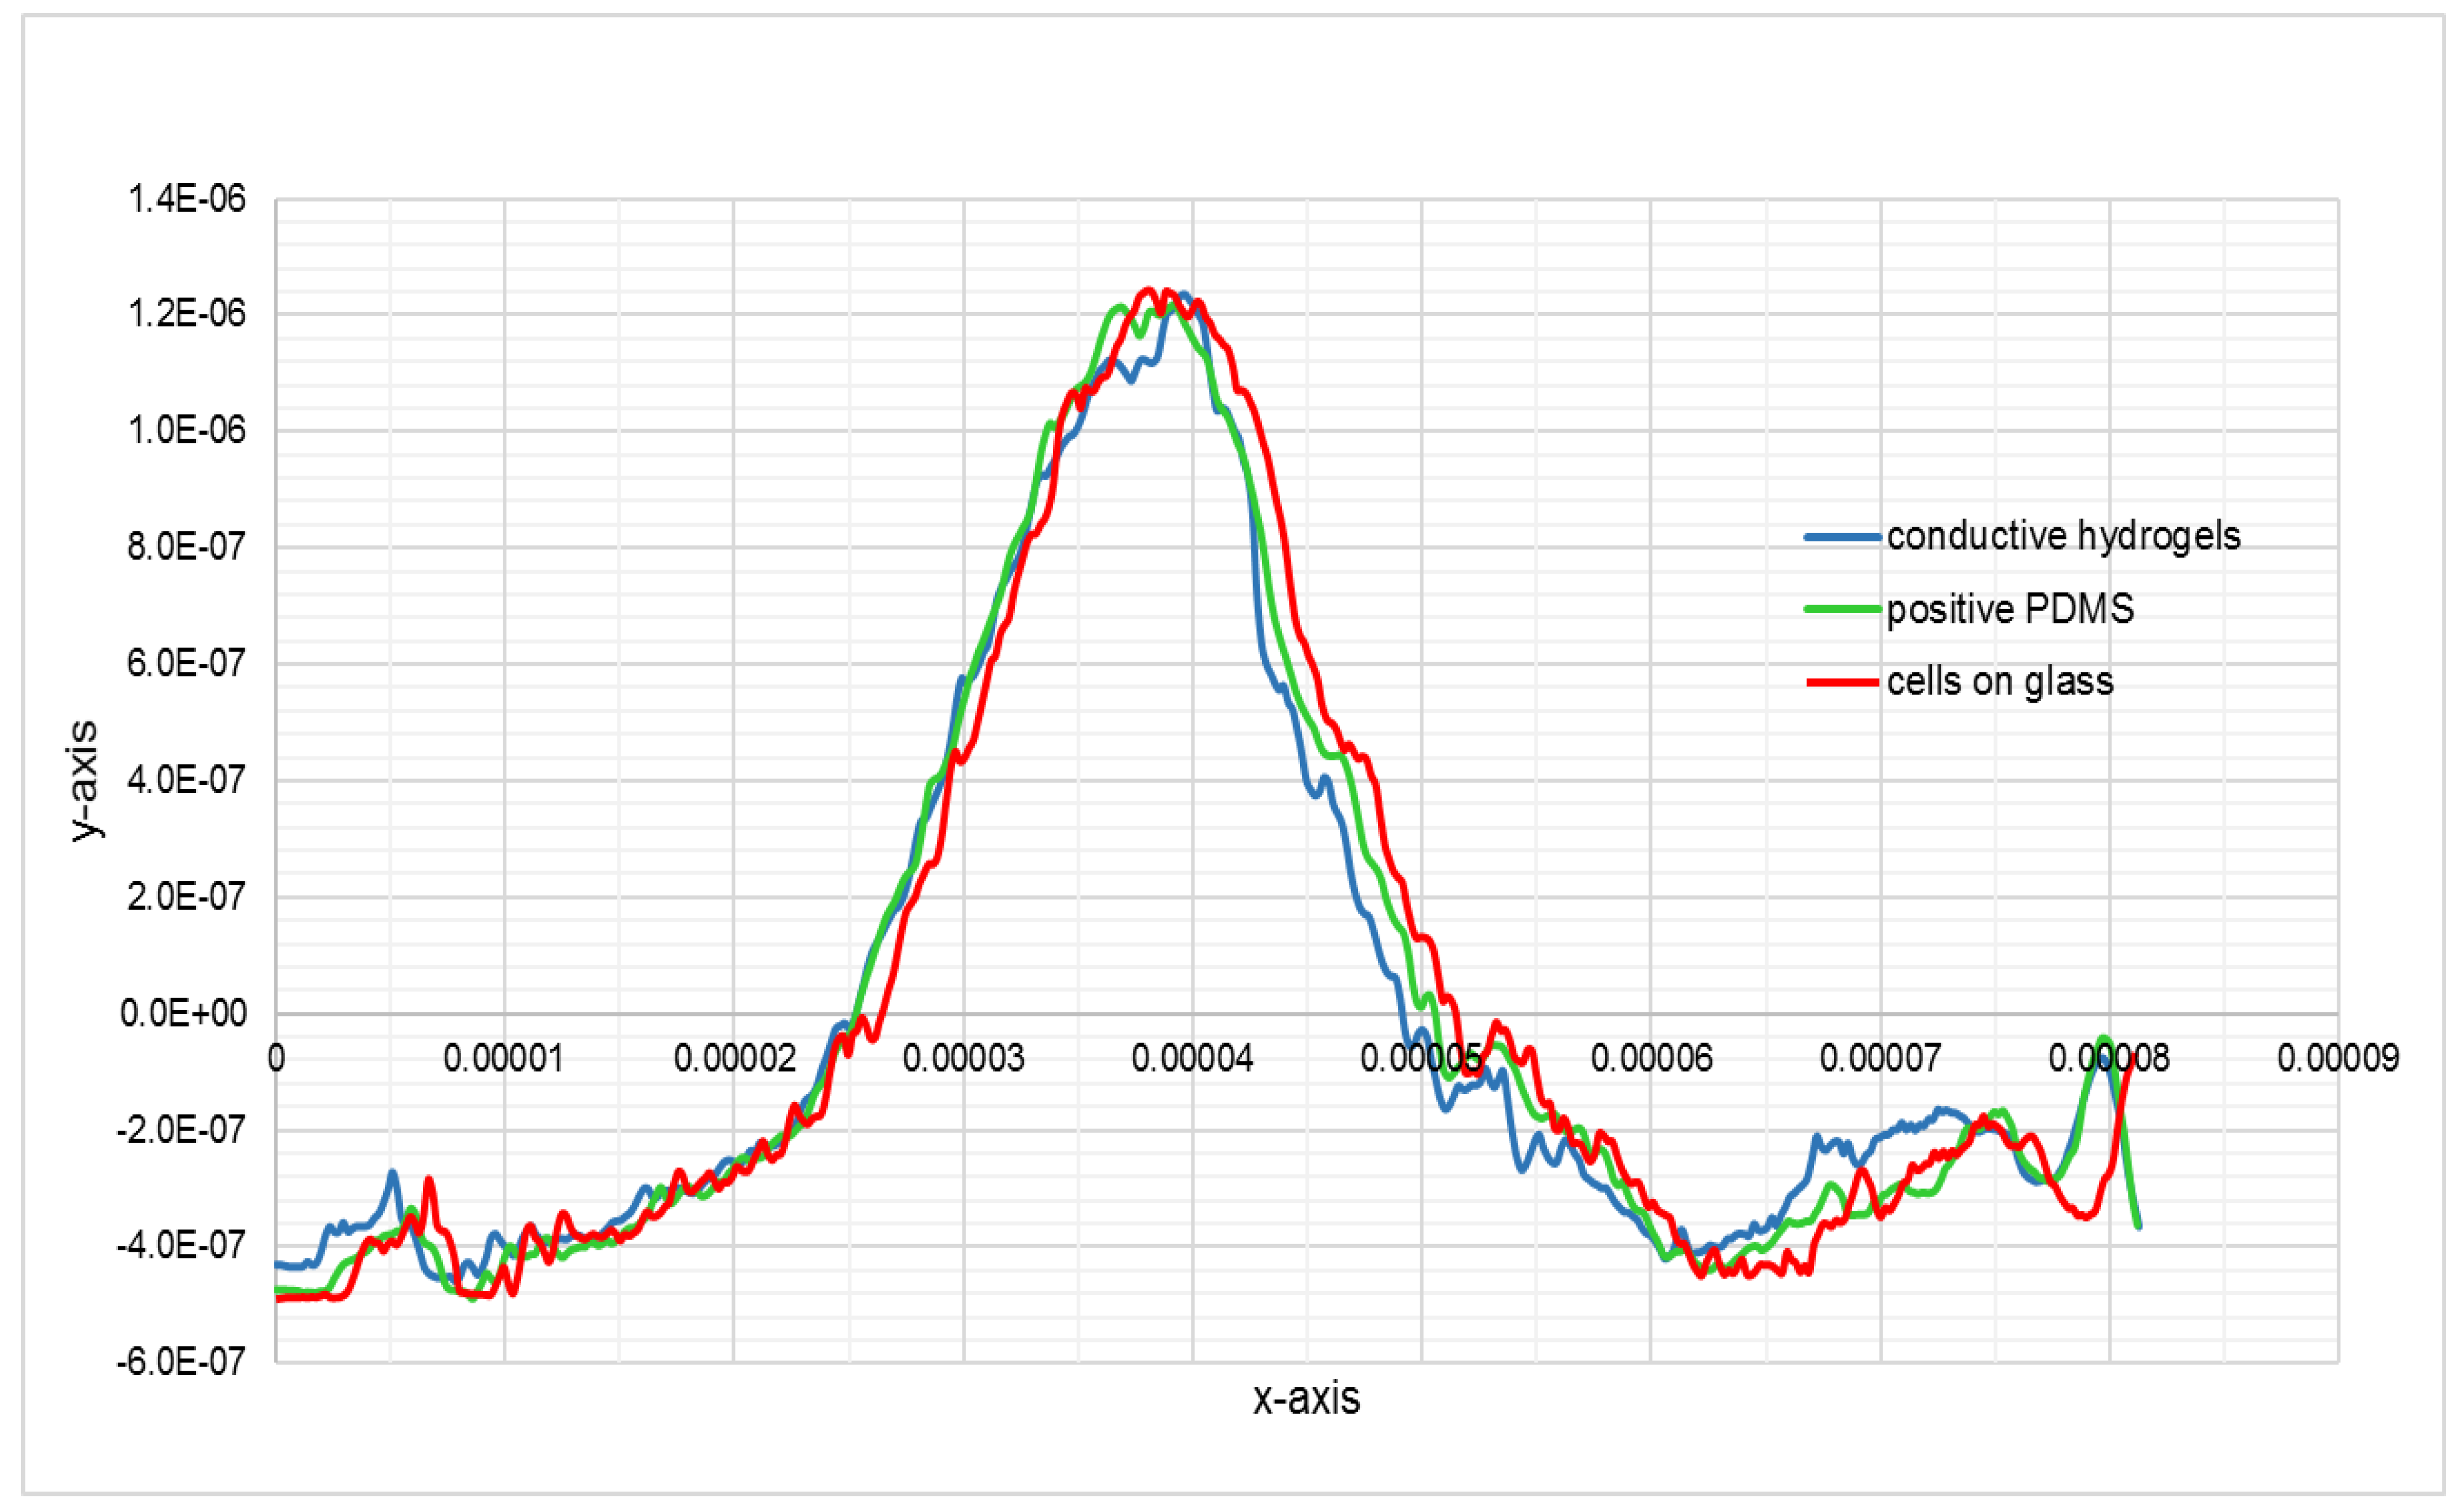Click the 0.00003 x-axis tick label
The height and width of the screenshot is (1508, 2464).
(x=963, y=1058)
